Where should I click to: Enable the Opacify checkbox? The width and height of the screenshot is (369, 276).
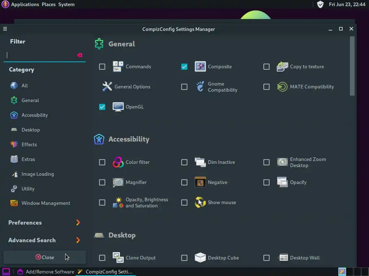tap(266, 182)
